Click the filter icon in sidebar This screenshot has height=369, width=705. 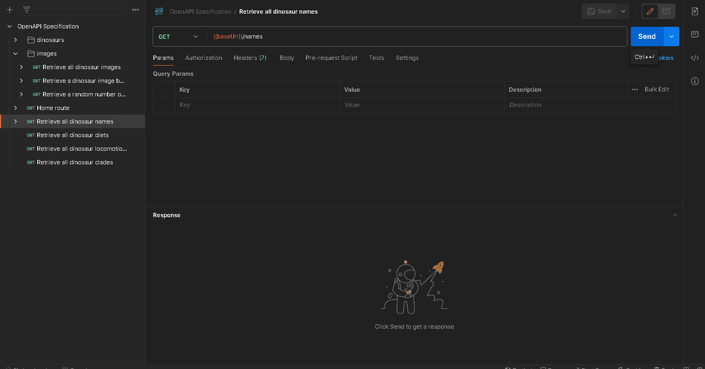pos(27,10)
